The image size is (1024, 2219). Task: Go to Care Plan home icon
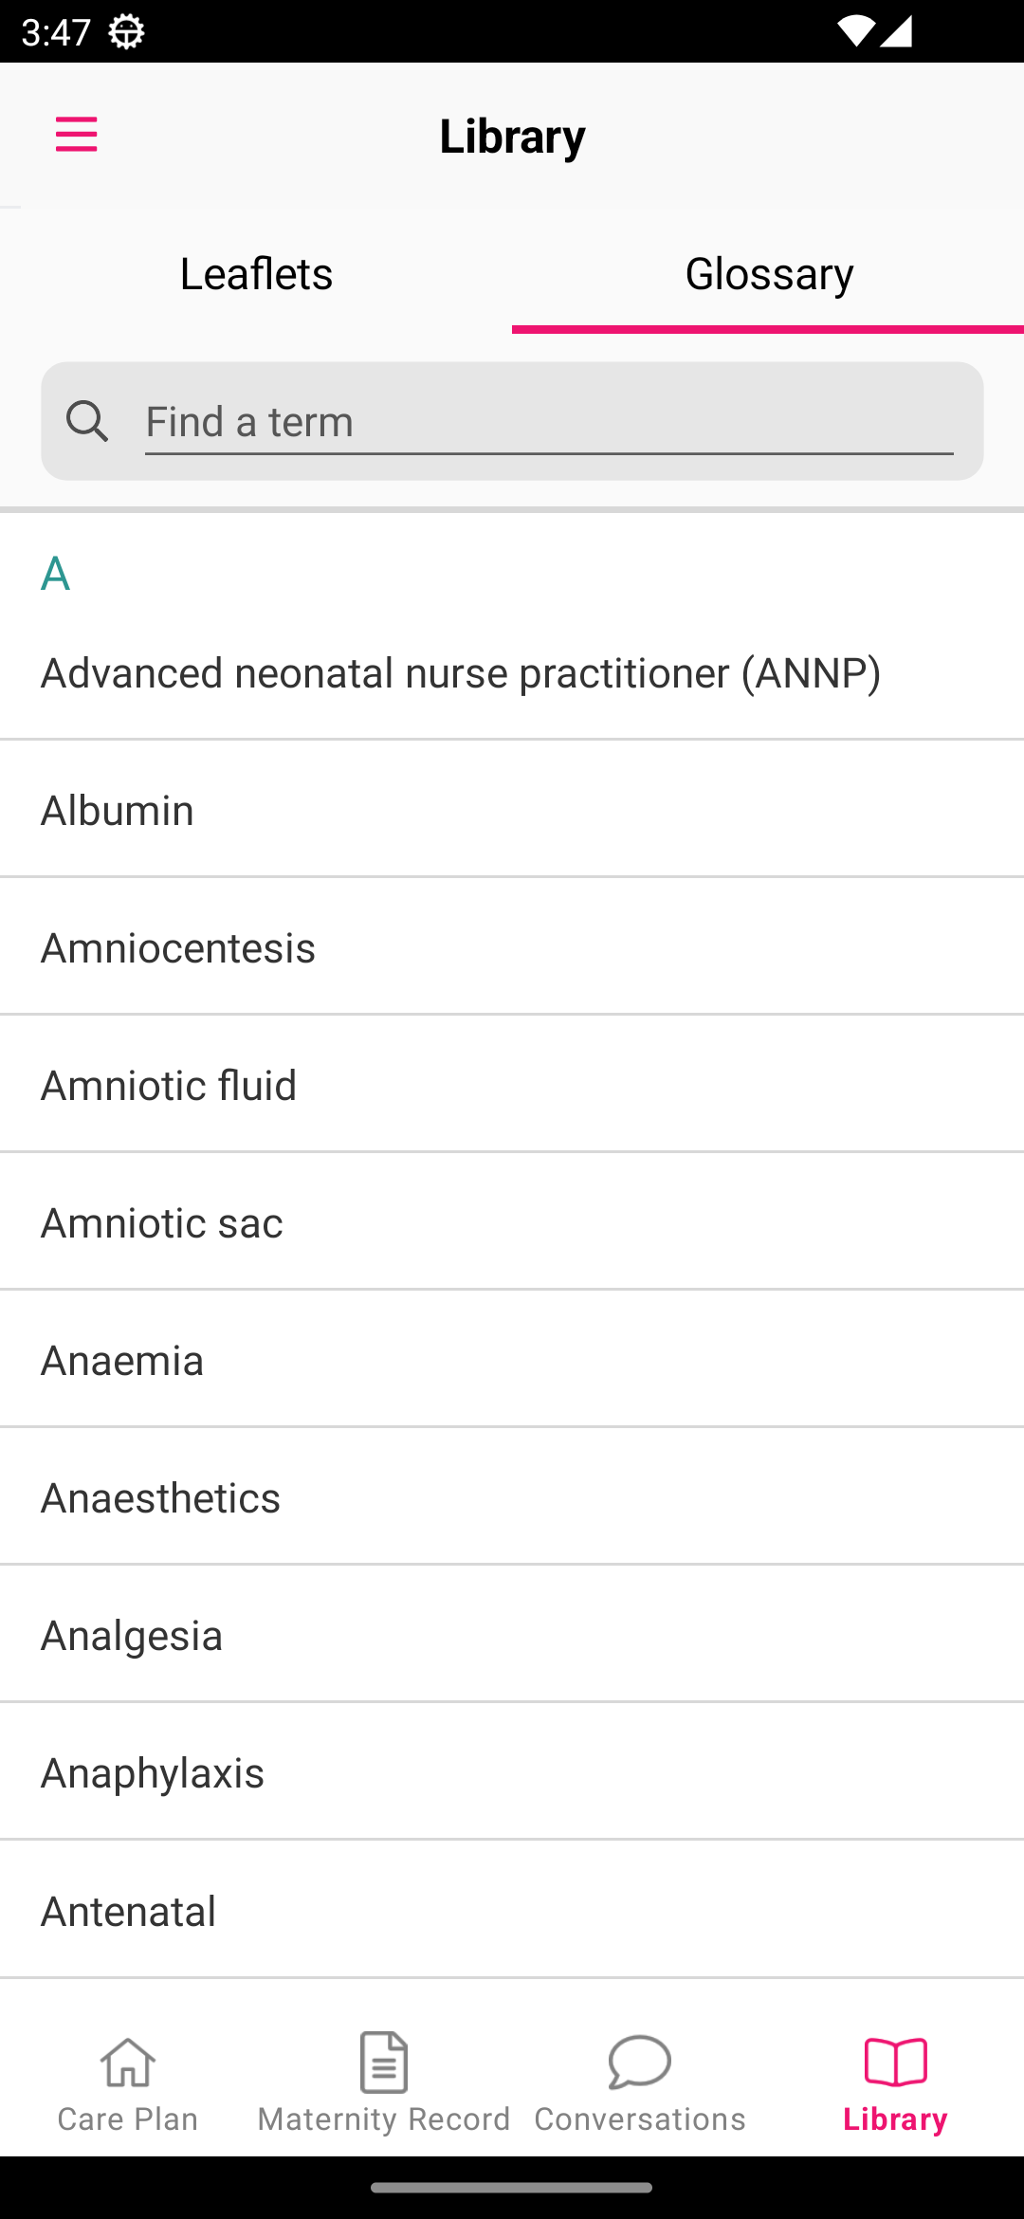pos(128,2062)
